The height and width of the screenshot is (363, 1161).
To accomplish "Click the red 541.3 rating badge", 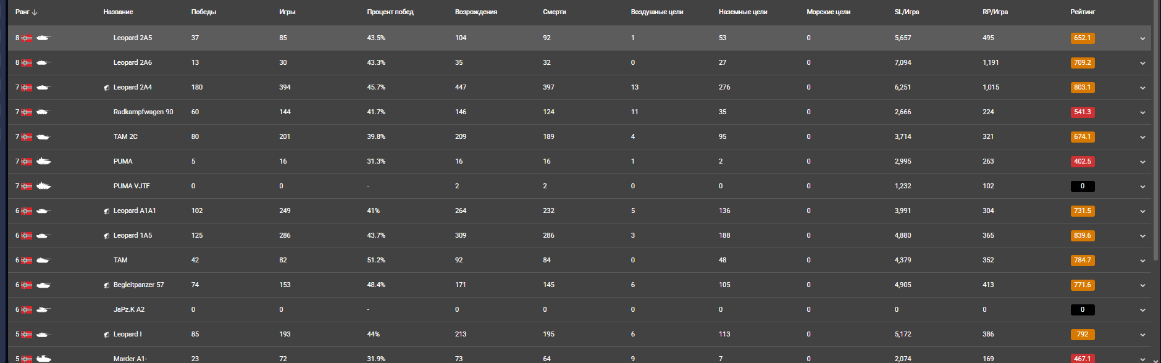I will tap(1082, 112).
